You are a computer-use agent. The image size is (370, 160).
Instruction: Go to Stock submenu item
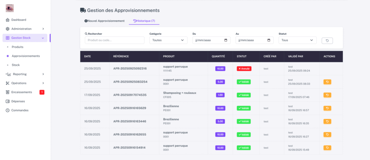[16, 65]
